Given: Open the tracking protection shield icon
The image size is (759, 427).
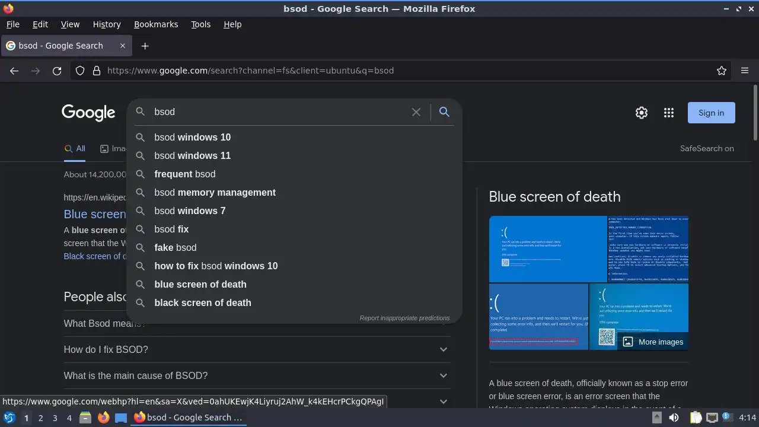Looking at the screenshot, I should tap(80, 71).
